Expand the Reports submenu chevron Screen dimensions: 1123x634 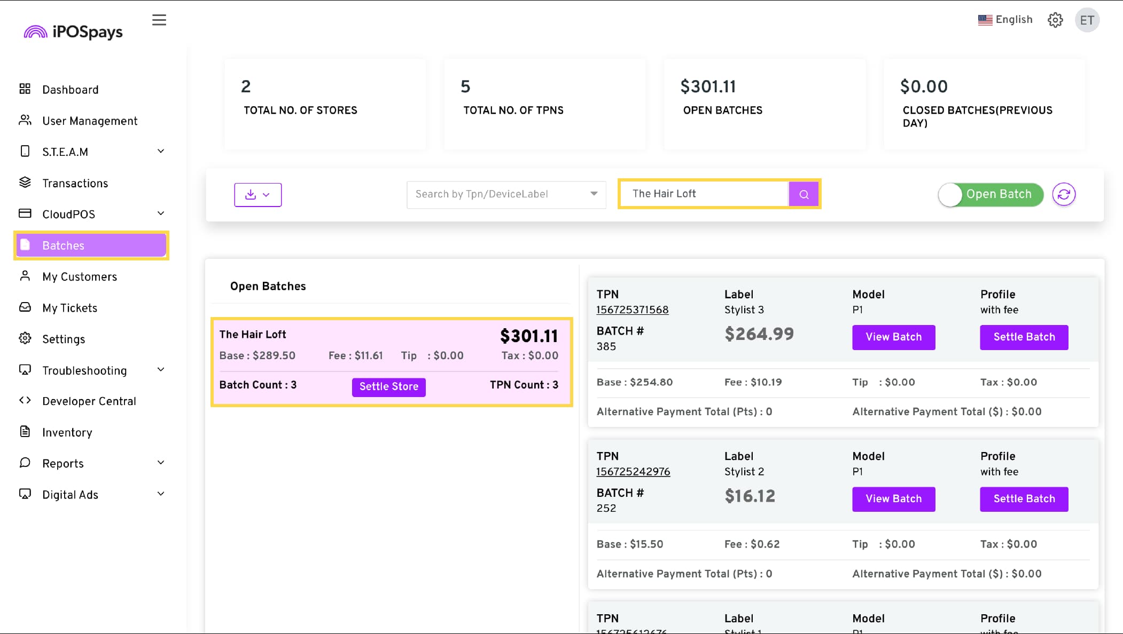click(161, 463)
